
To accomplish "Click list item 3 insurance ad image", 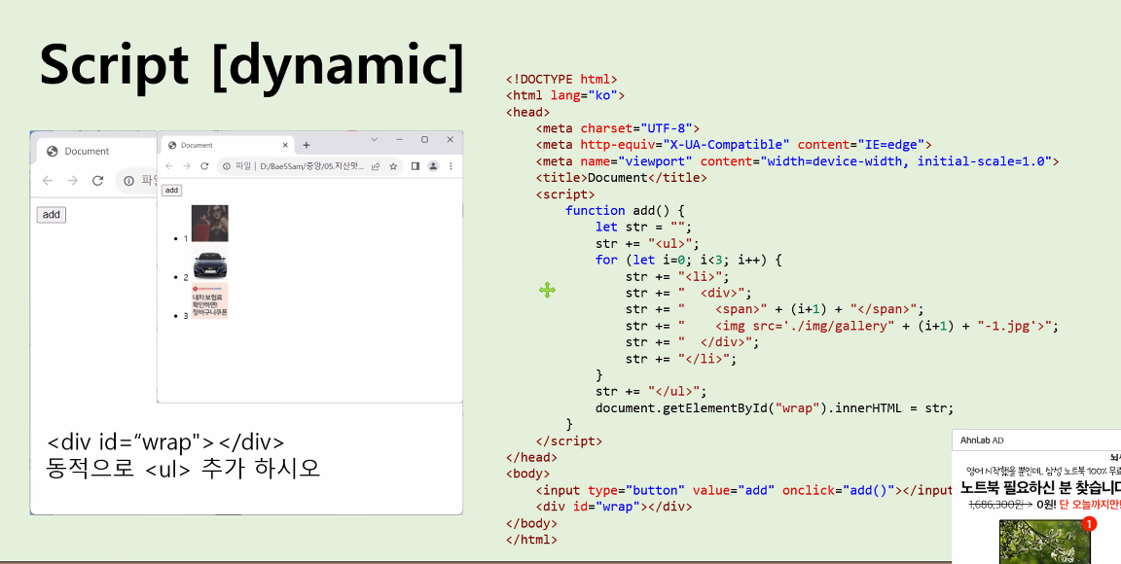I will [x=209, y=300].
